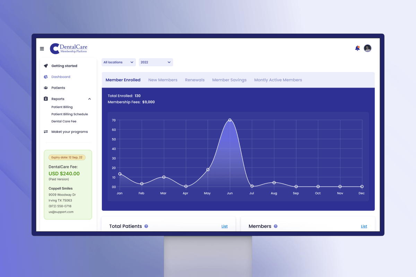Open Patient Billing Schedule report
Image resolution: width=416 pixels, height=277 pixels.
tap(70, 114)
